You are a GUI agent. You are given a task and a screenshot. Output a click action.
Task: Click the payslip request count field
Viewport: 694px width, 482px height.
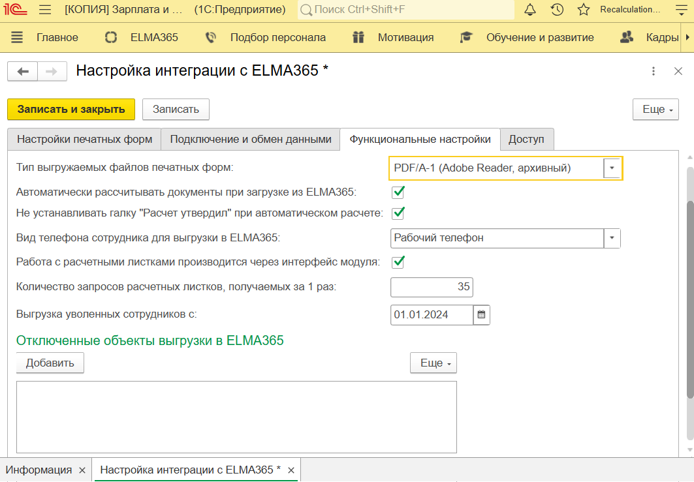[x=432, y=287]
